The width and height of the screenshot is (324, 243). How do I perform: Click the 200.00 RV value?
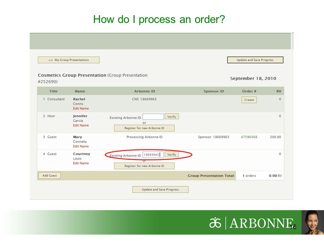click(x=275, y=137)
